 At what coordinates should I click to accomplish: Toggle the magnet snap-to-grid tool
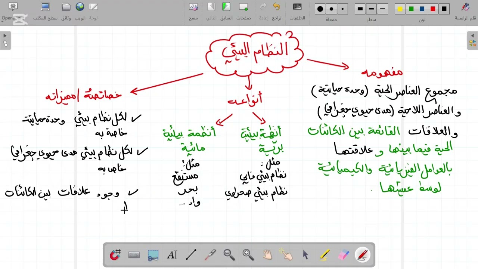pos(115,255)
